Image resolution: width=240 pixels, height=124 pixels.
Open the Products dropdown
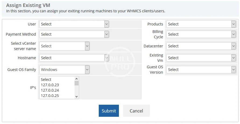(201, 24)
